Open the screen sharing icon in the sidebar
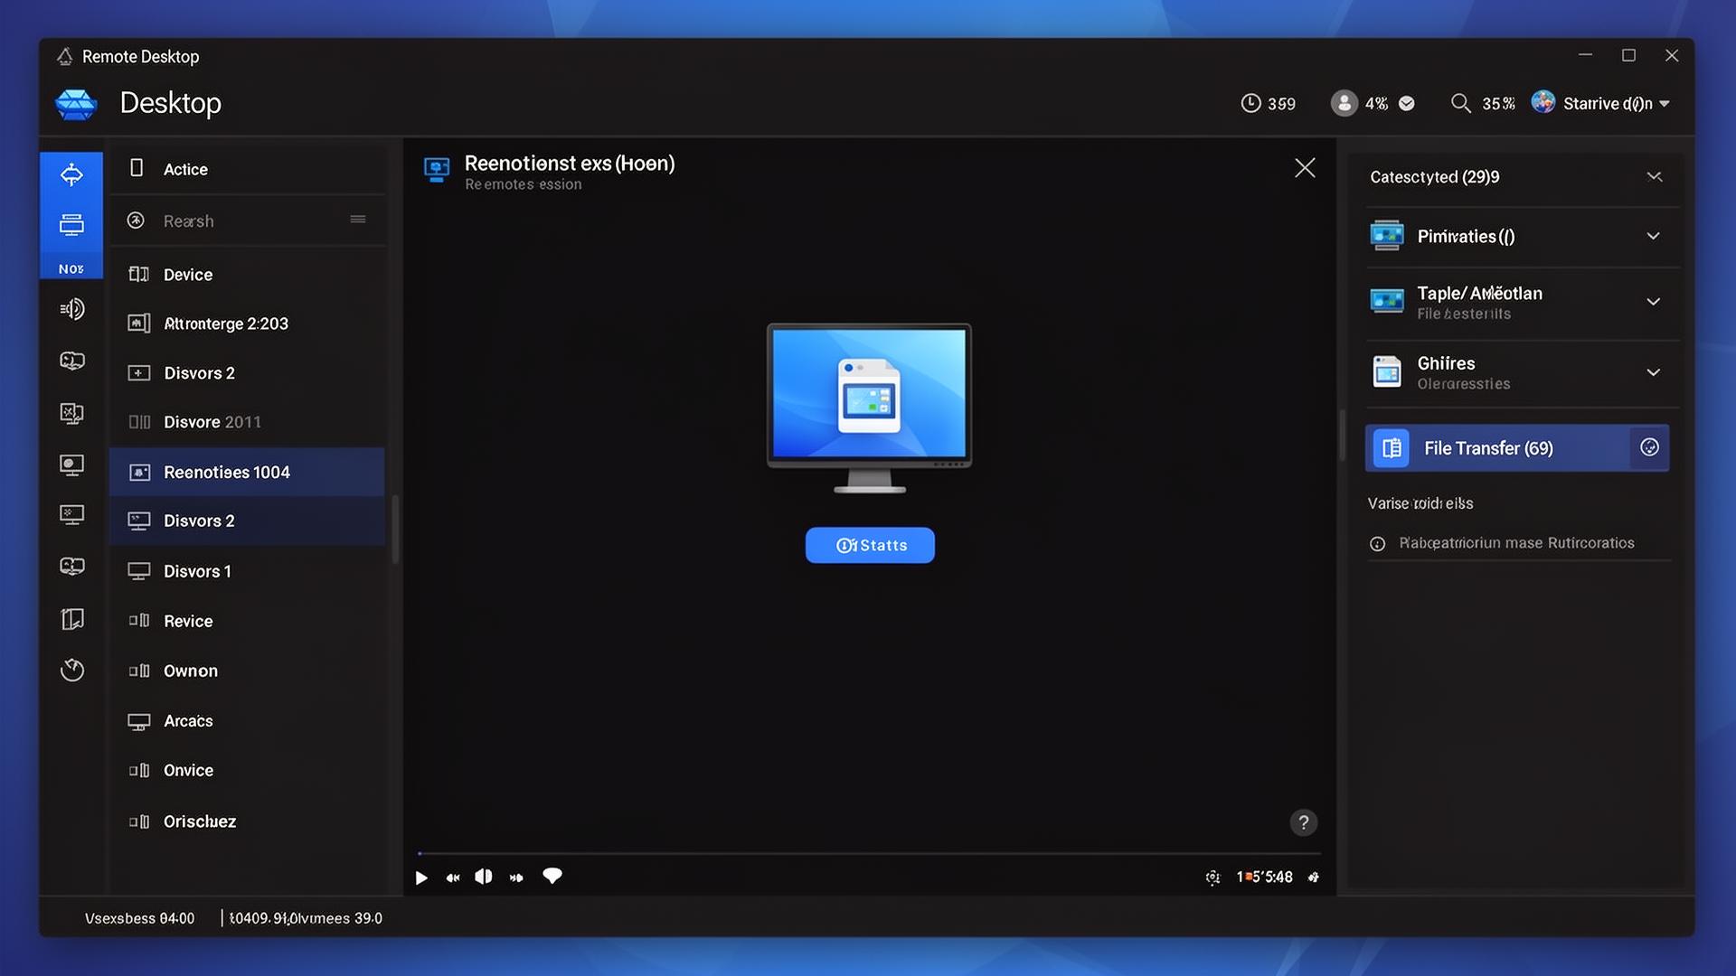 coord(71,413)
